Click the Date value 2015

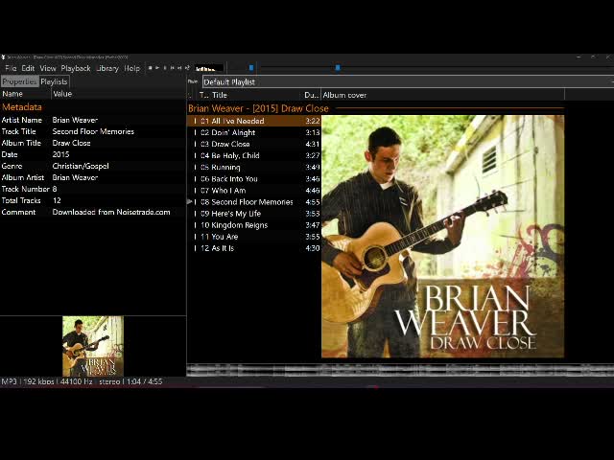(x=60, y=154)
